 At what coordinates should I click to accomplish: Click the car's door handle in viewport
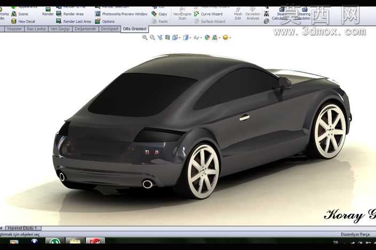point(245,117)
